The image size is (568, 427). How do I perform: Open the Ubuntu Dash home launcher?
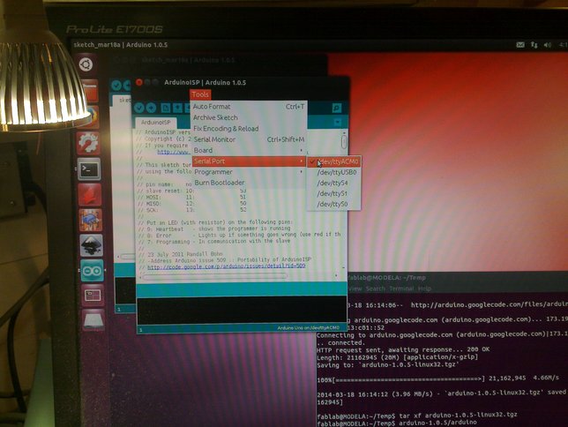click(x=86, y=65)
